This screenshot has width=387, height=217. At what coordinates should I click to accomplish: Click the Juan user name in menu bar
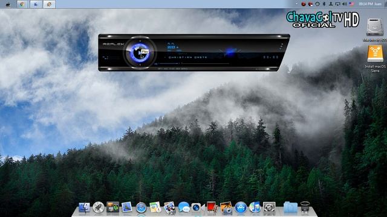click(x=377, y=4)
